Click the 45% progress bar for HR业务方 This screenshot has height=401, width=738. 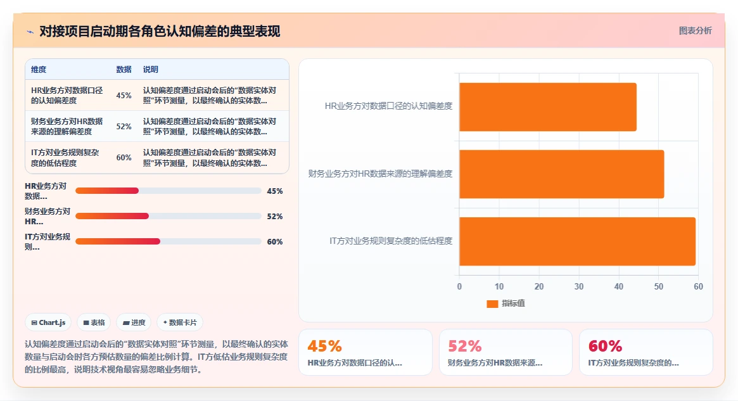[x=168, y=191]
